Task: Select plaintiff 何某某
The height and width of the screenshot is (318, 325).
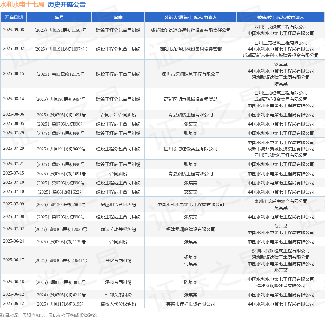Action: point(190,264)
